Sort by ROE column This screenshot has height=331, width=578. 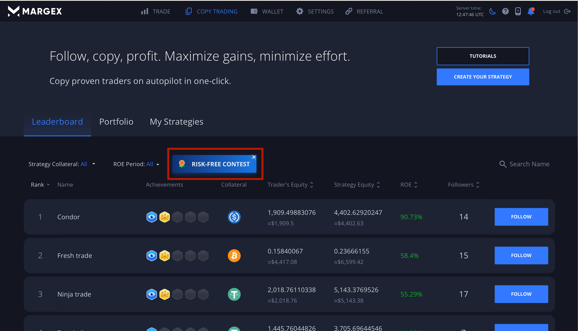pyautogui.click(x=409, y=185)
